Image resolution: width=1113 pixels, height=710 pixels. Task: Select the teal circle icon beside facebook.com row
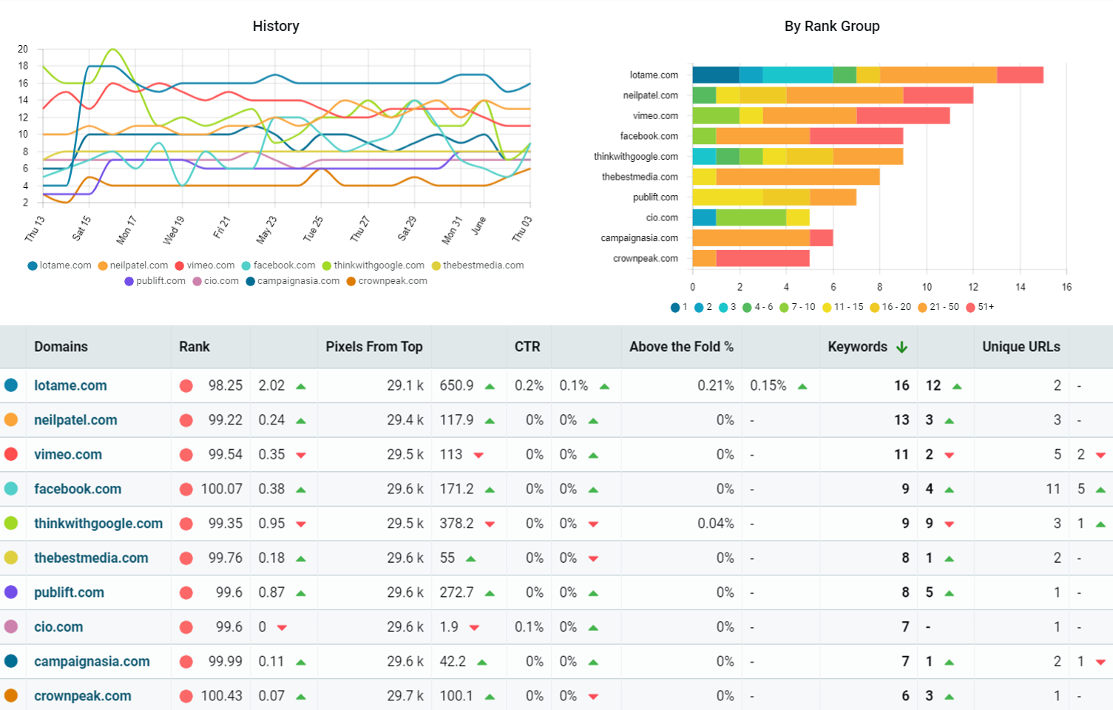tap(13, 489)
